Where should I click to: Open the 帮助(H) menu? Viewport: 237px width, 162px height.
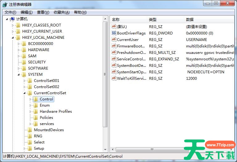pyautogui.click(x=80, y=12)
